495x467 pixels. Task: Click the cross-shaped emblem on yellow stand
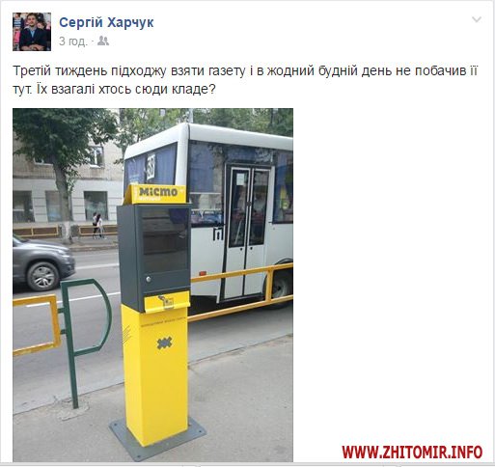point(164,343)
